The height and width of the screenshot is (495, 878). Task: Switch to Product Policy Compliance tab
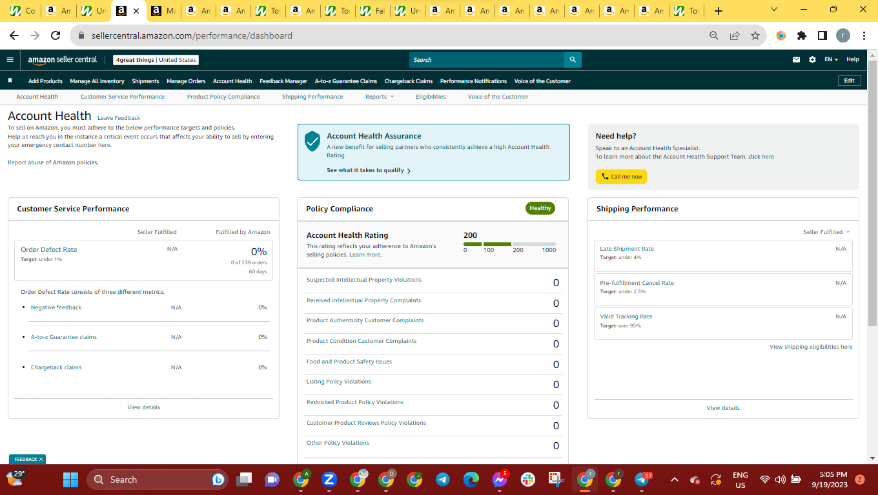point(223,97)
